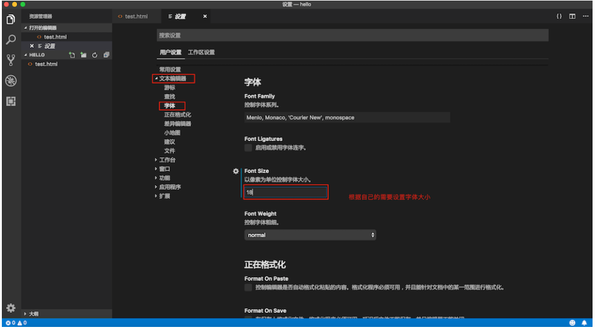
Task: Expand the 工作台 settings section
Action: click(x=156, y=160)
